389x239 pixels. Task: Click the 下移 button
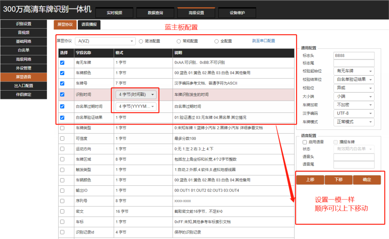click(x=339, y=180)
